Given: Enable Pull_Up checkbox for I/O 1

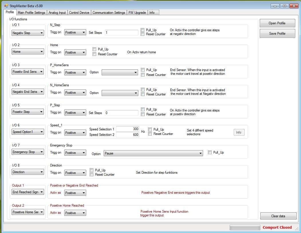Looking at the screenshot, I should point(143,30).
